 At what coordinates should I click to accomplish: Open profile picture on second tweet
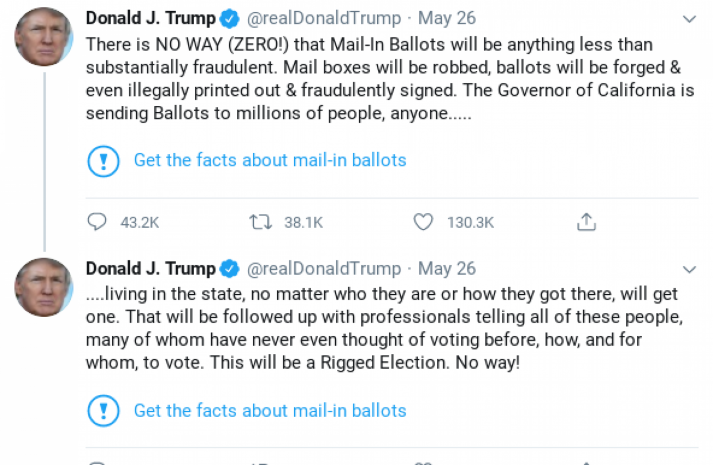coord(44,287)
